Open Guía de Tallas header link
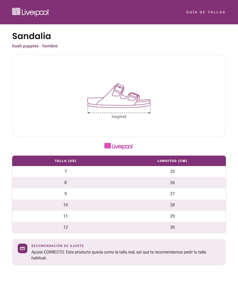This screenshot has height=308, width=238. (206, 12)
